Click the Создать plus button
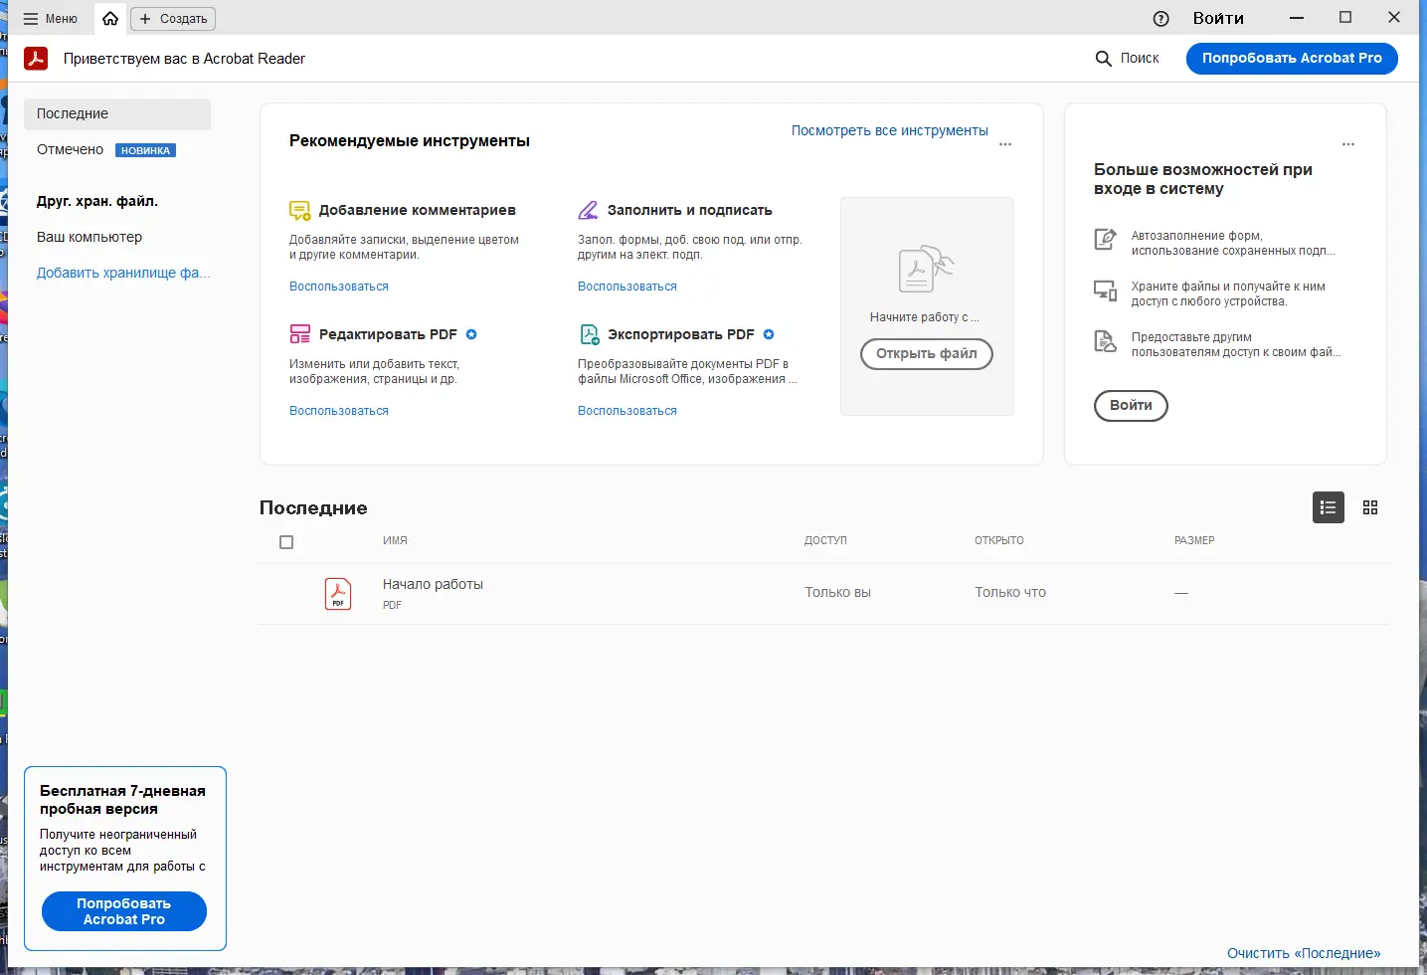Image resolution: width=1427 pixels, height=975 pixels. [x=173, y=19]
